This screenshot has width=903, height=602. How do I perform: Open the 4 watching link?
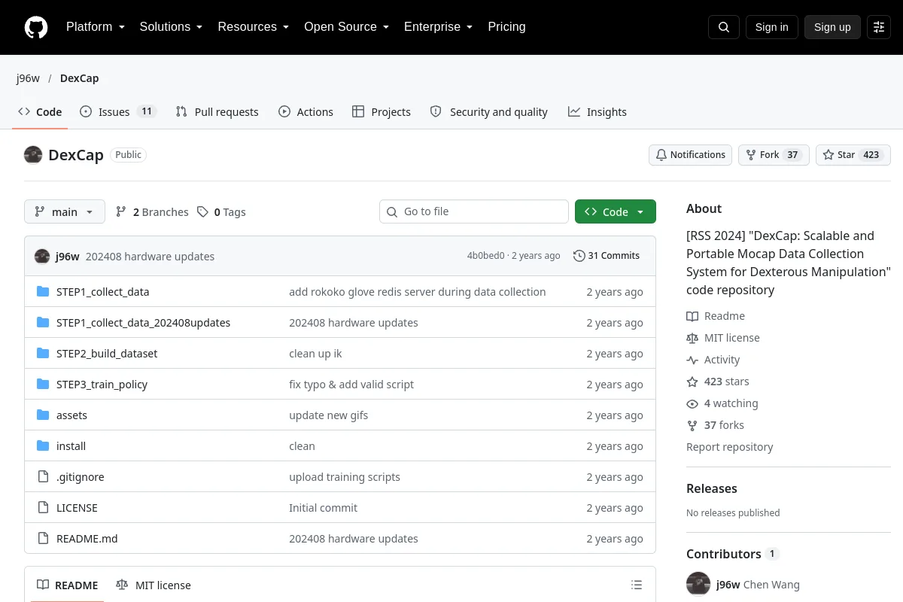pyautogui.click(x=722, y=403)
